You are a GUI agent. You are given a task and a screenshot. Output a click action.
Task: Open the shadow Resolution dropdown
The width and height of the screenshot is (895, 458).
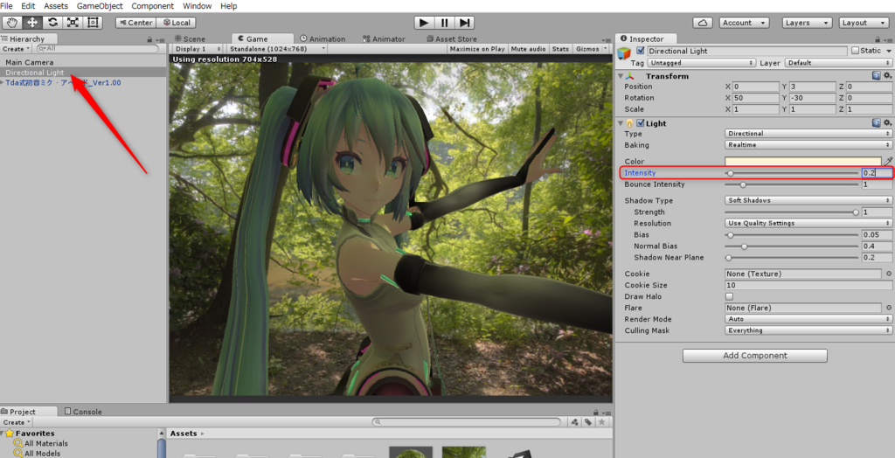pyautogui.click(x=808, y=223)
